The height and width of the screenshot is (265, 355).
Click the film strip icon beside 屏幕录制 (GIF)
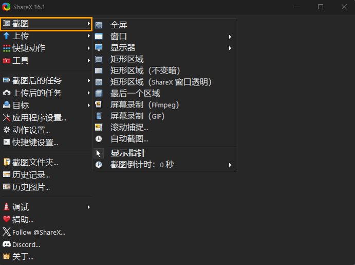click(99, 116)
